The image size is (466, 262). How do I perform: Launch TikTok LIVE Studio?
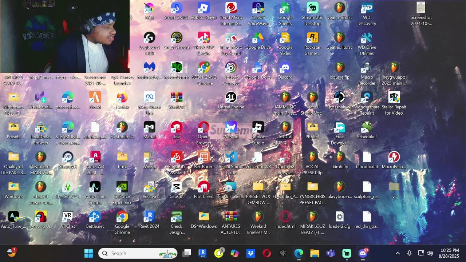tap(204, 44)
